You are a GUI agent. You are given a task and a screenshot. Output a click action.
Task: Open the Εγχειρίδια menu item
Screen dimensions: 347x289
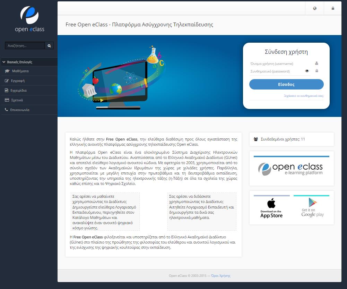(29, 90)
